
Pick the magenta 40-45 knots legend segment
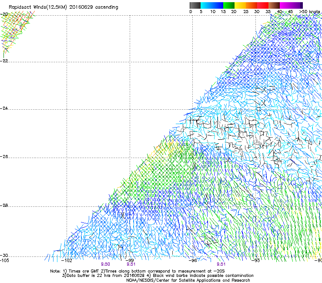285,5
